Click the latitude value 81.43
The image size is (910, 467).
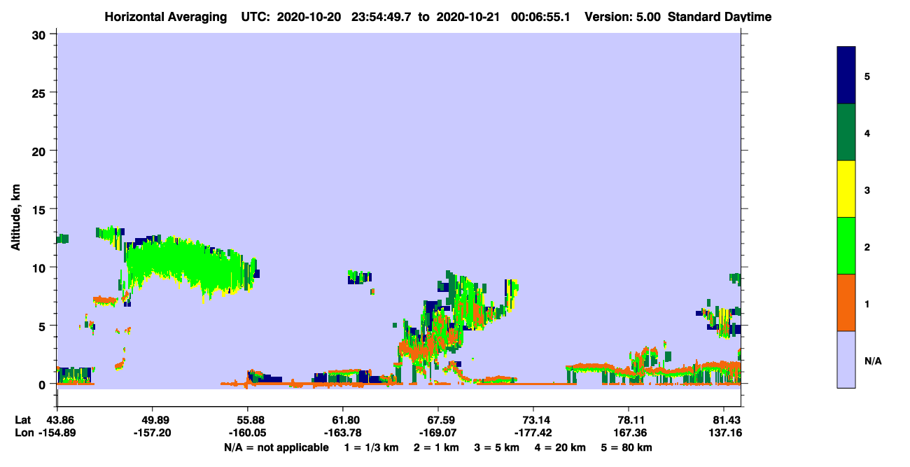(727, 420)
